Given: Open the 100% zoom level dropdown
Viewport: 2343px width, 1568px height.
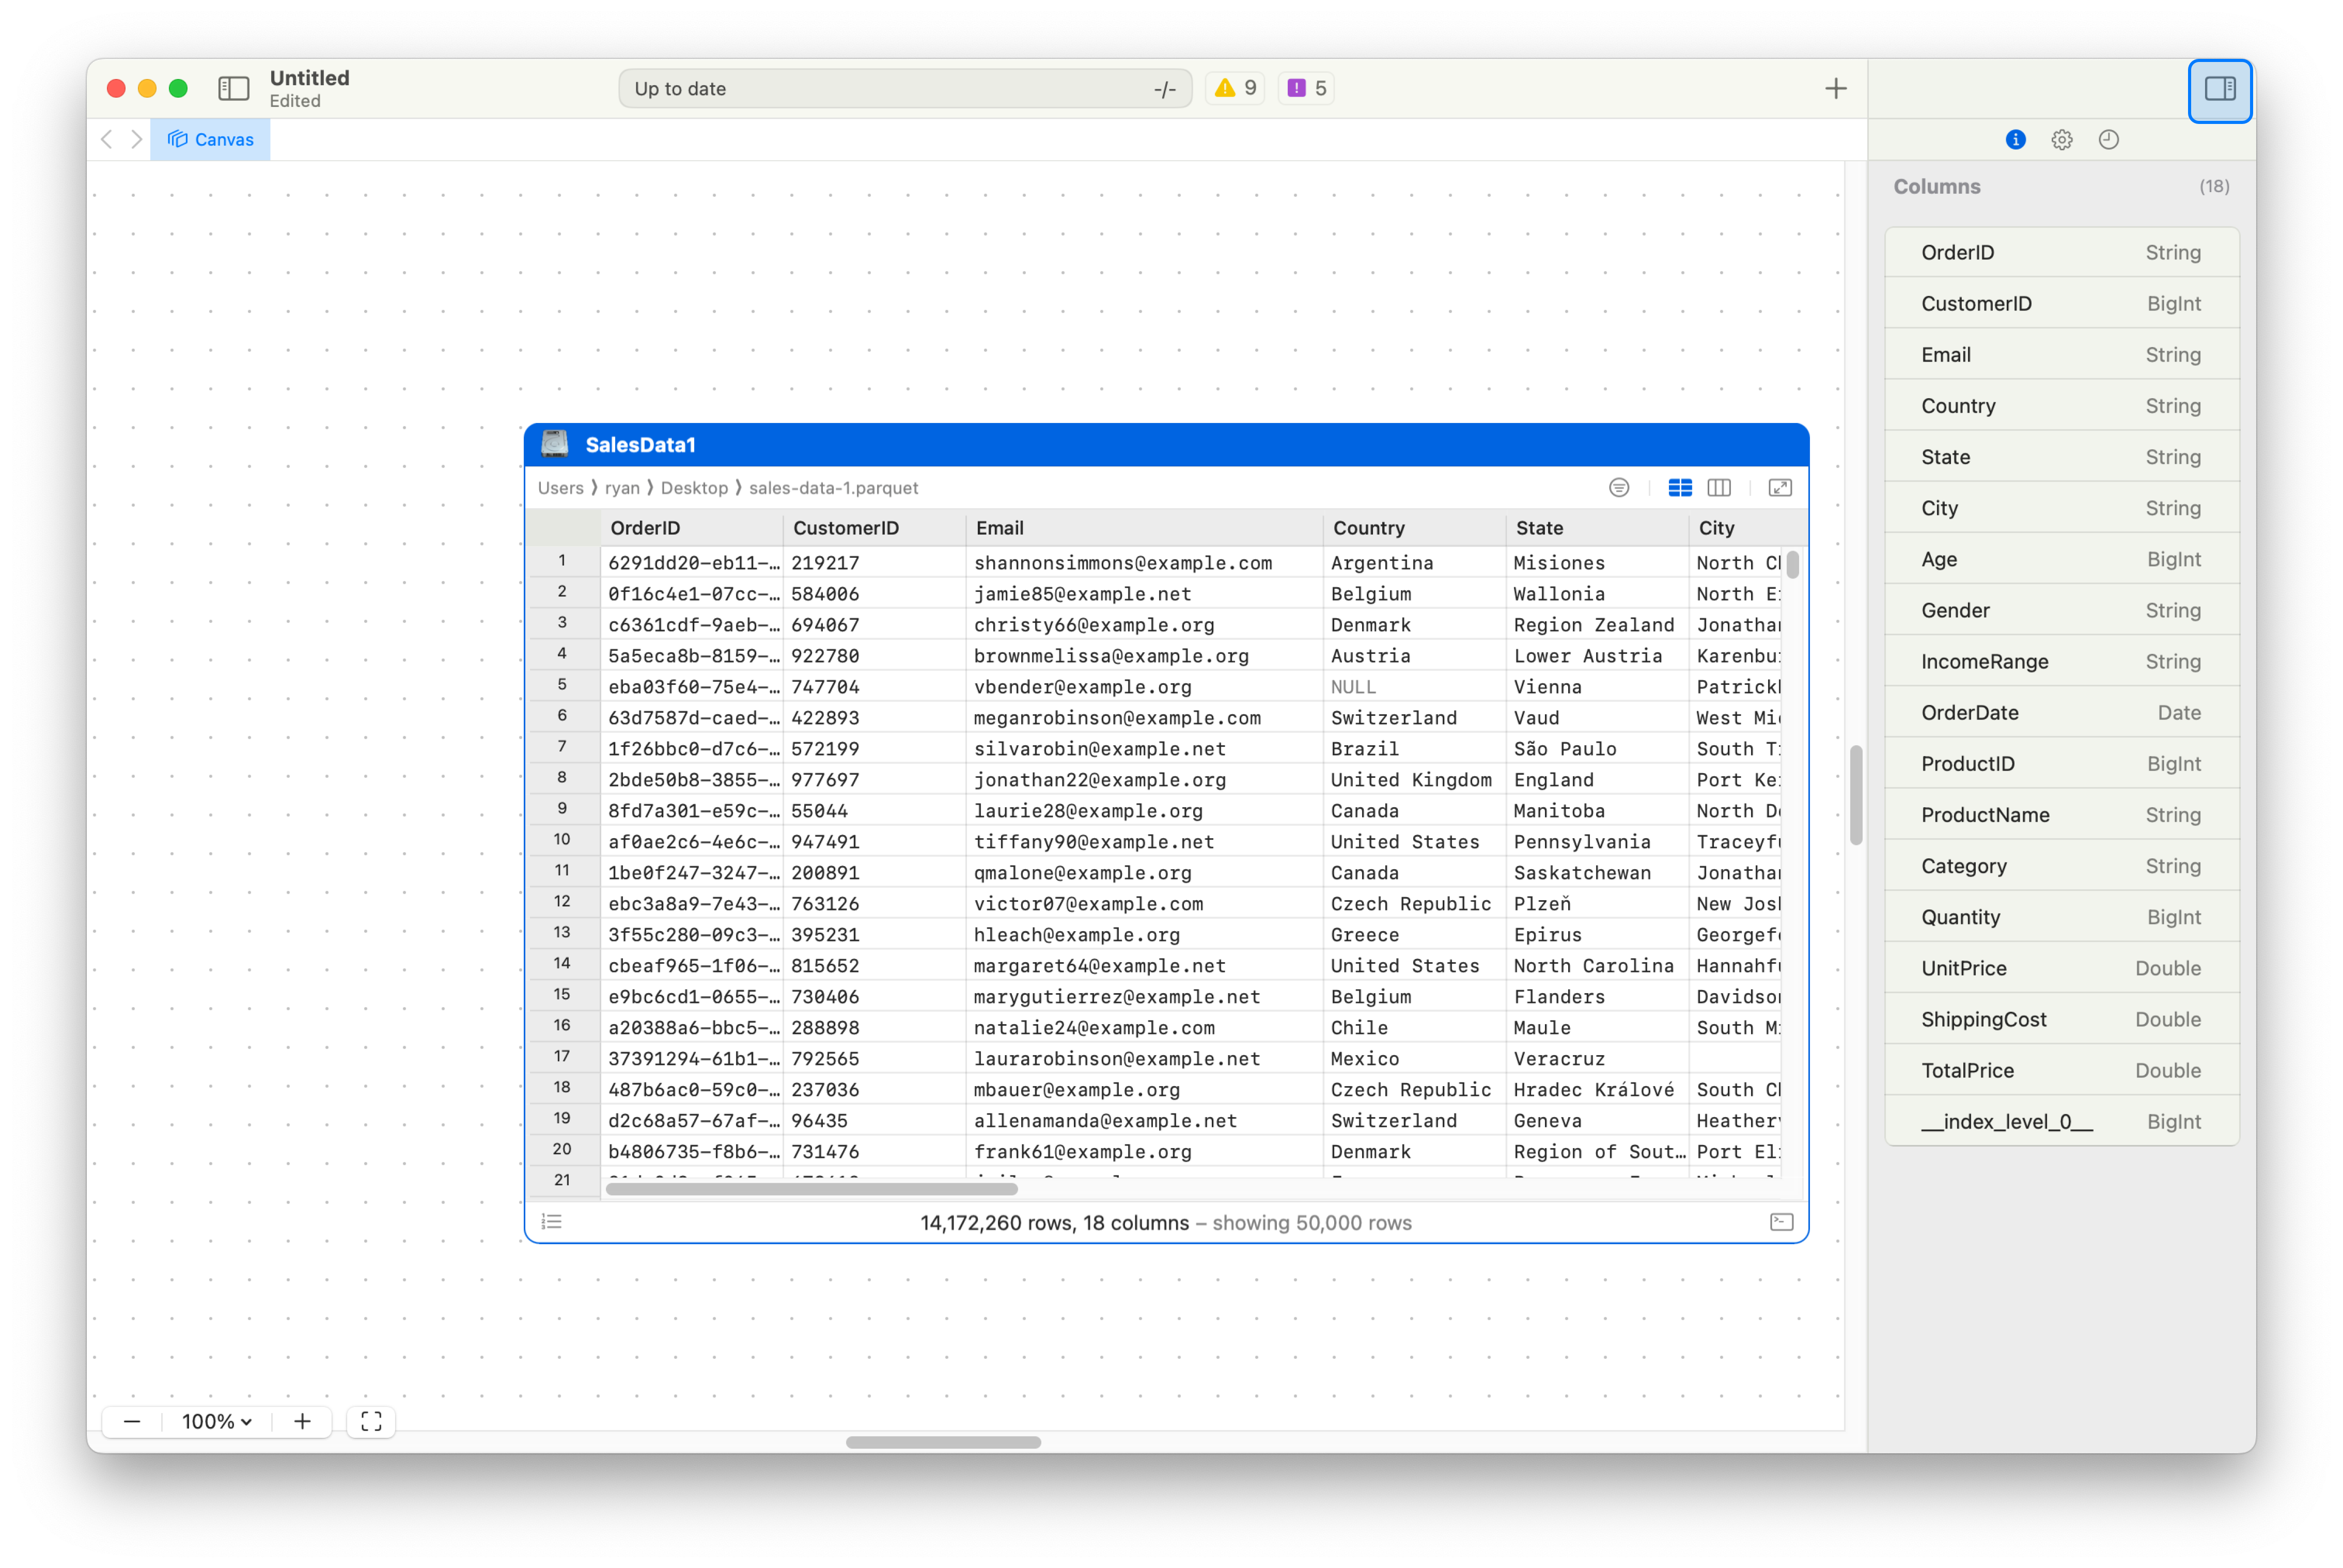Looking at the screenshot, I should [x=216, y=1421].
